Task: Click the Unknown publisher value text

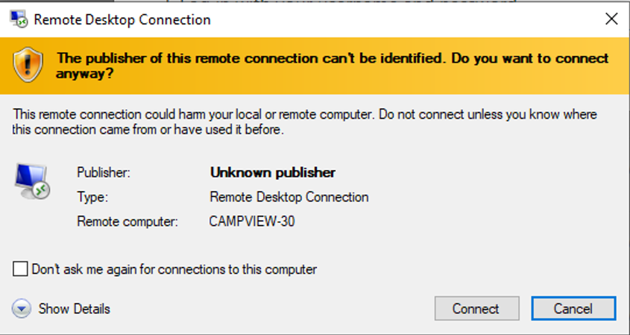Action: pos(272,172)
